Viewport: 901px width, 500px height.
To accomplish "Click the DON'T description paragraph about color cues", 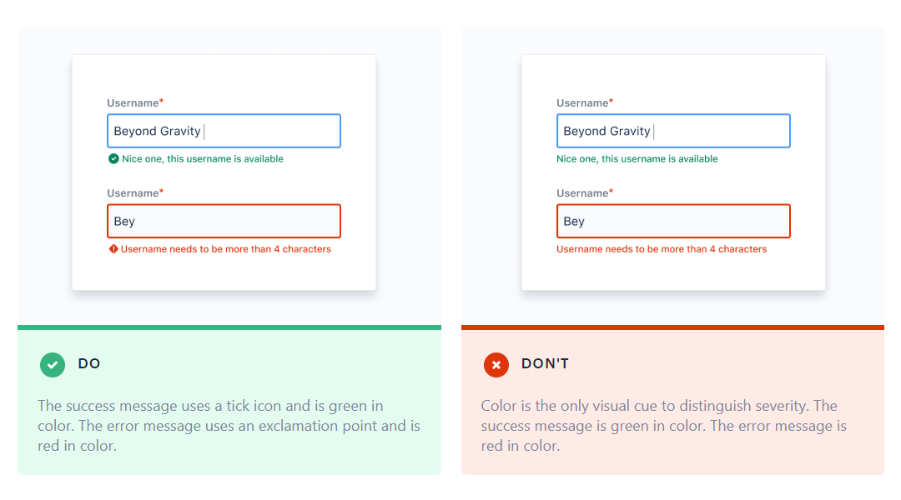I will coord(663,426).
